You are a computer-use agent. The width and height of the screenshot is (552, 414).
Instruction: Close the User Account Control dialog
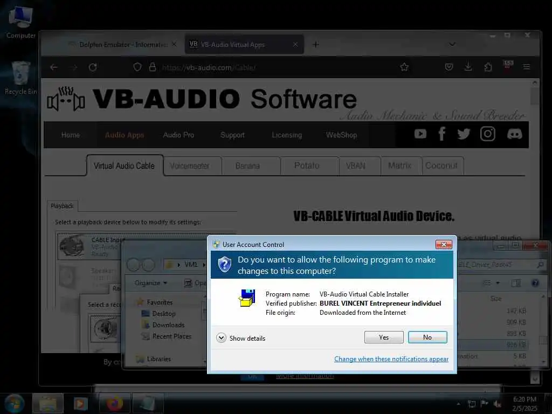(x=444, y=244)
